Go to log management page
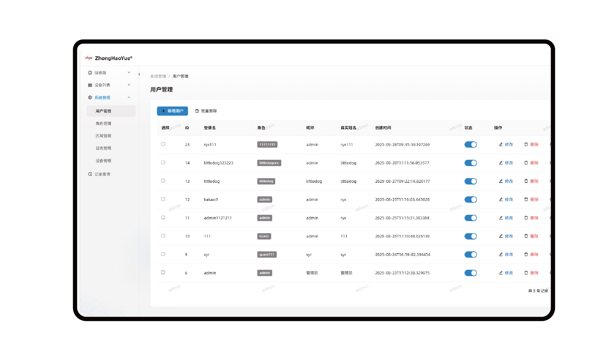Image resolution: width=605 pixels, height=346 pixels. coord(103,148)
